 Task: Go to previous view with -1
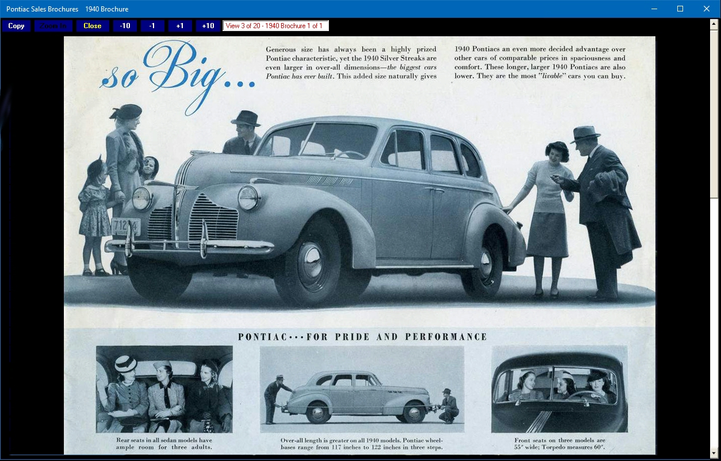click(152, 26)
